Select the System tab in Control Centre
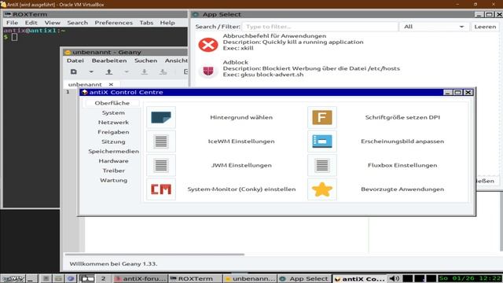503x283 pixels. coord(113,112)
